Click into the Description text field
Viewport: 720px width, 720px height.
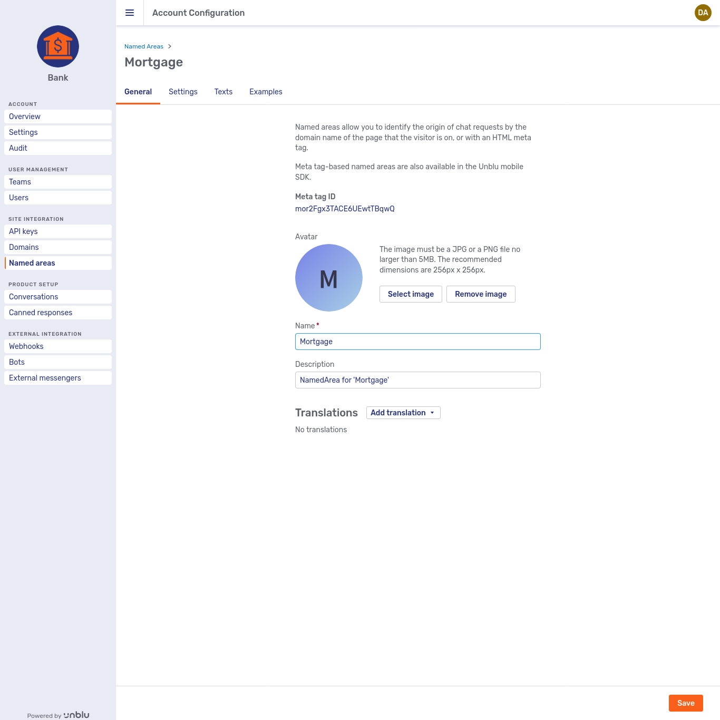click(x=417, y=380)
